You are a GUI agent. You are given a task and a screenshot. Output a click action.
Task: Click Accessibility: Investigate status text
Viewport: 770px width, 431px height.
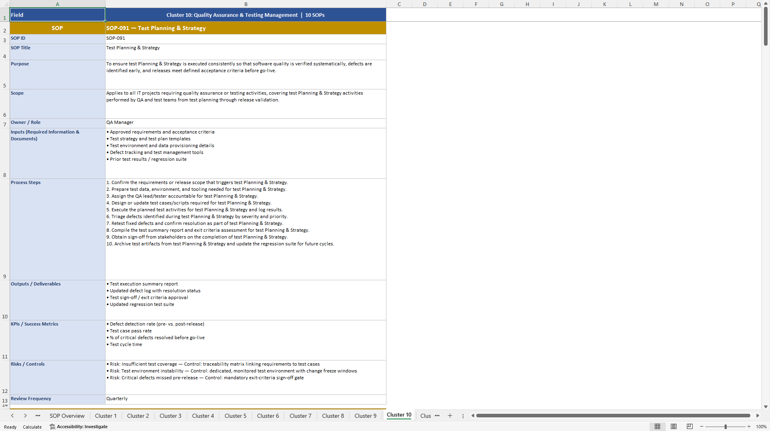tap(82, 427)
